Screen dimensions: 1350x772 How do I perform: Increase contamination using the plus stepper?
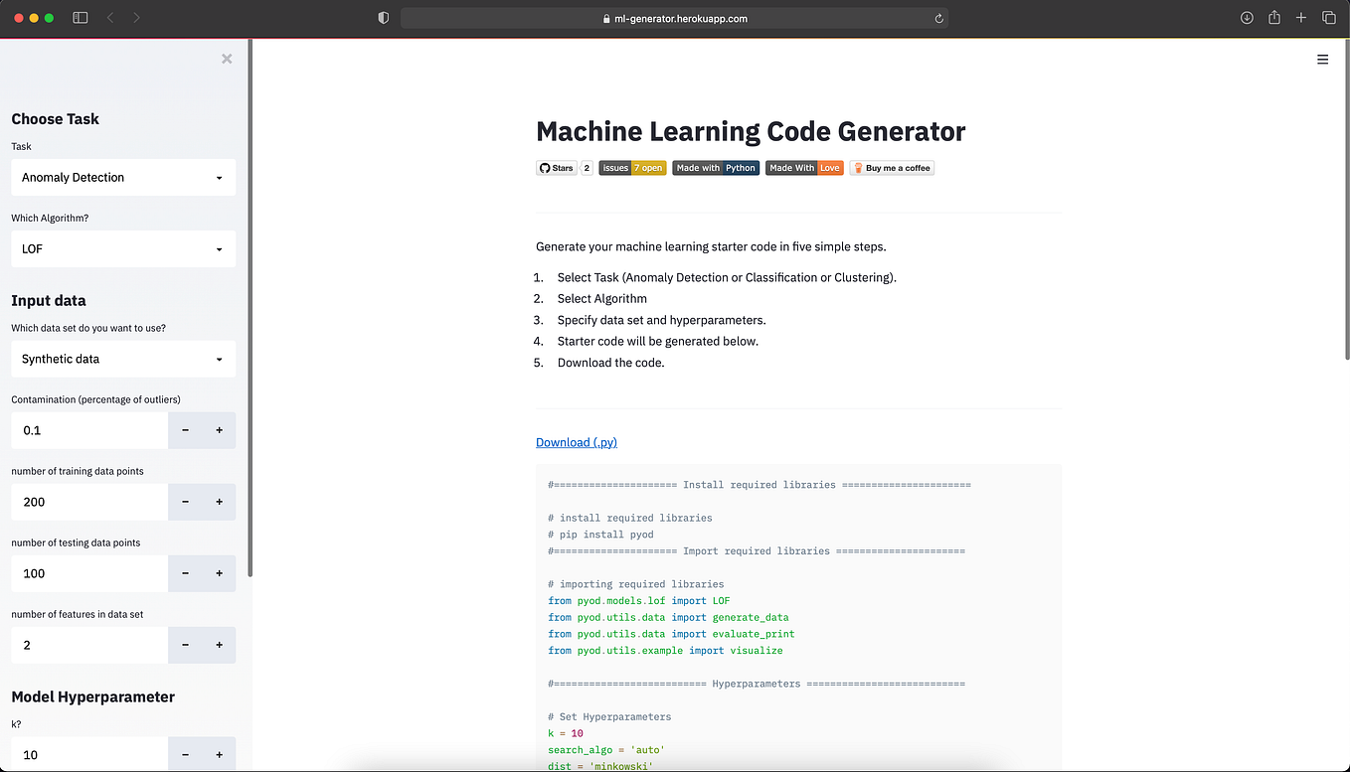pyautogui.click(x=218, y=430)
